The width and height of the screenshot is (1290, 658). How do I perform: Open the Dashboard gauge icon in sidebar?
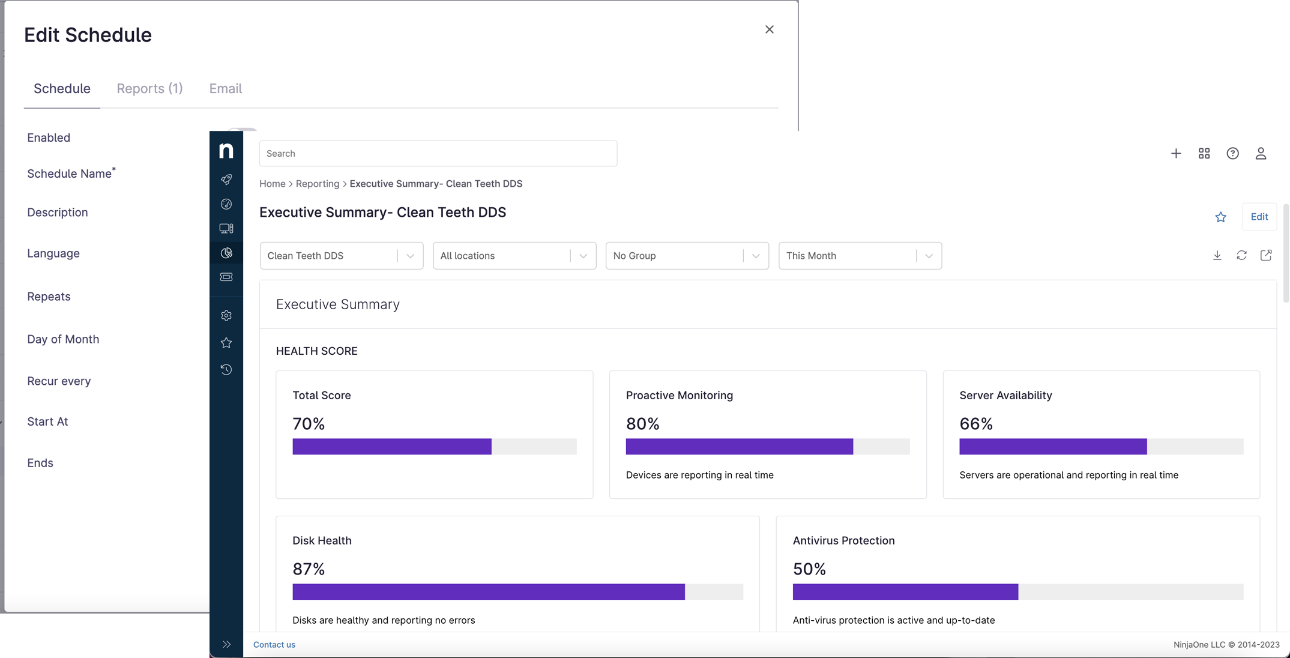(226, 204)
